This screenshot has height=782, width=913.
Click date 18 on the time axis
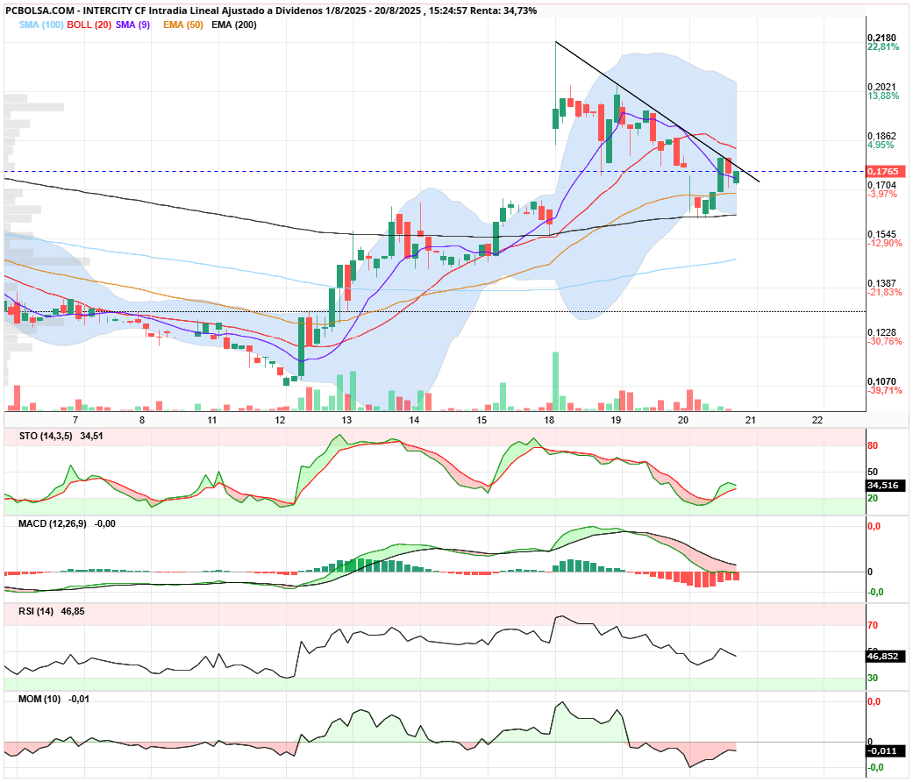[549, 420]
